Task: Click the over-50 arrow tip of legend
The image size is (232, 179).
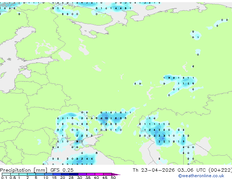Action: coord(116,174)
